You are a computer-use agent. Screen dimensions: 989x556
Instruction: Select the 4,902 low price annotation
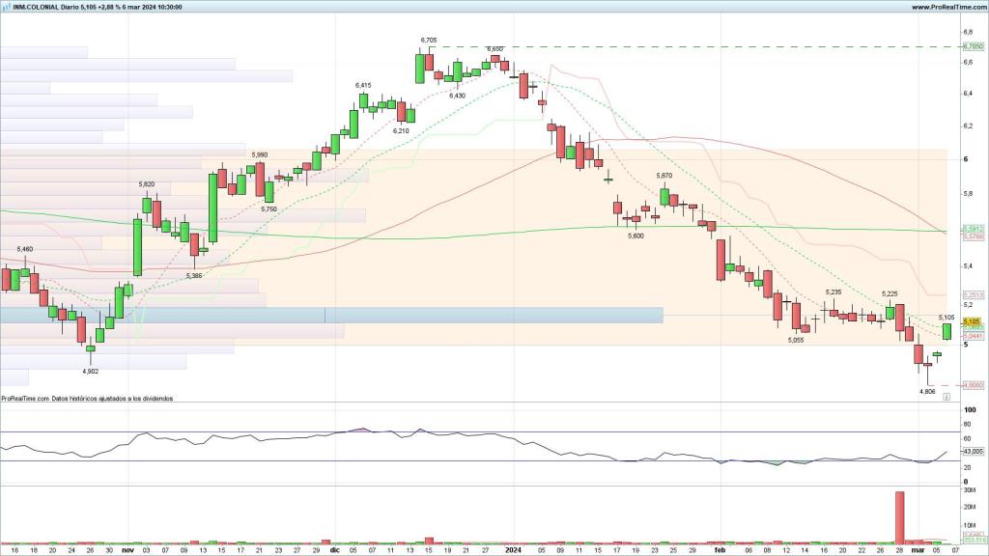90,371
